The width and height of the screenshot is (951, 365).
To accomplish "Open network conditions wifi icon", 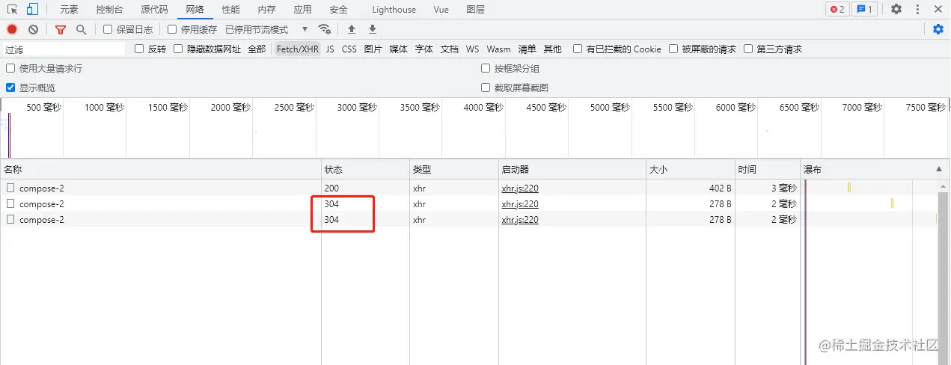I will pyautogui.click(x=325, y=29).
